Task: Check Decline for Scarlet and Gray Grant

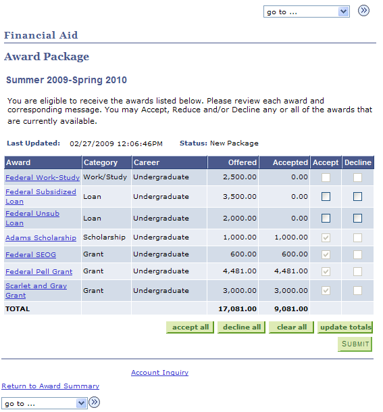Action: pyautogui.click(x=357, y=291)
